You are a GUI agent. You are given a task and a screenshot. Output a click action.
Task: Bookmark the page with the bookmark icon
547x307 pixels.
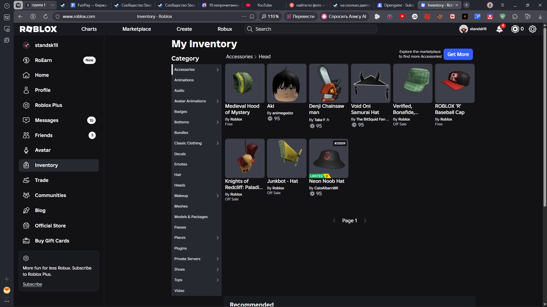click(252, 16)
